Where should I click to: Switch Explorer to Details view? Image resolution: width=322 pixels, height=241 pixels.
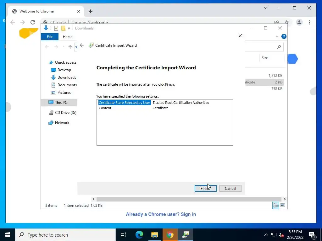275,205
